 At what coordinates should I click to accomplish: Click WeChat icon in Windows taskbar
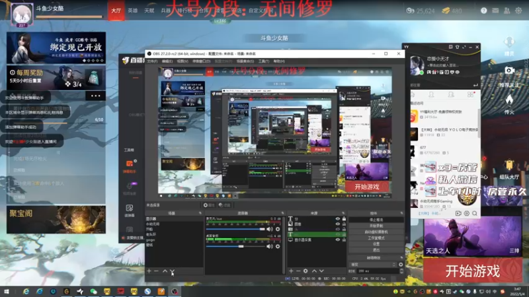pos(93,291)
